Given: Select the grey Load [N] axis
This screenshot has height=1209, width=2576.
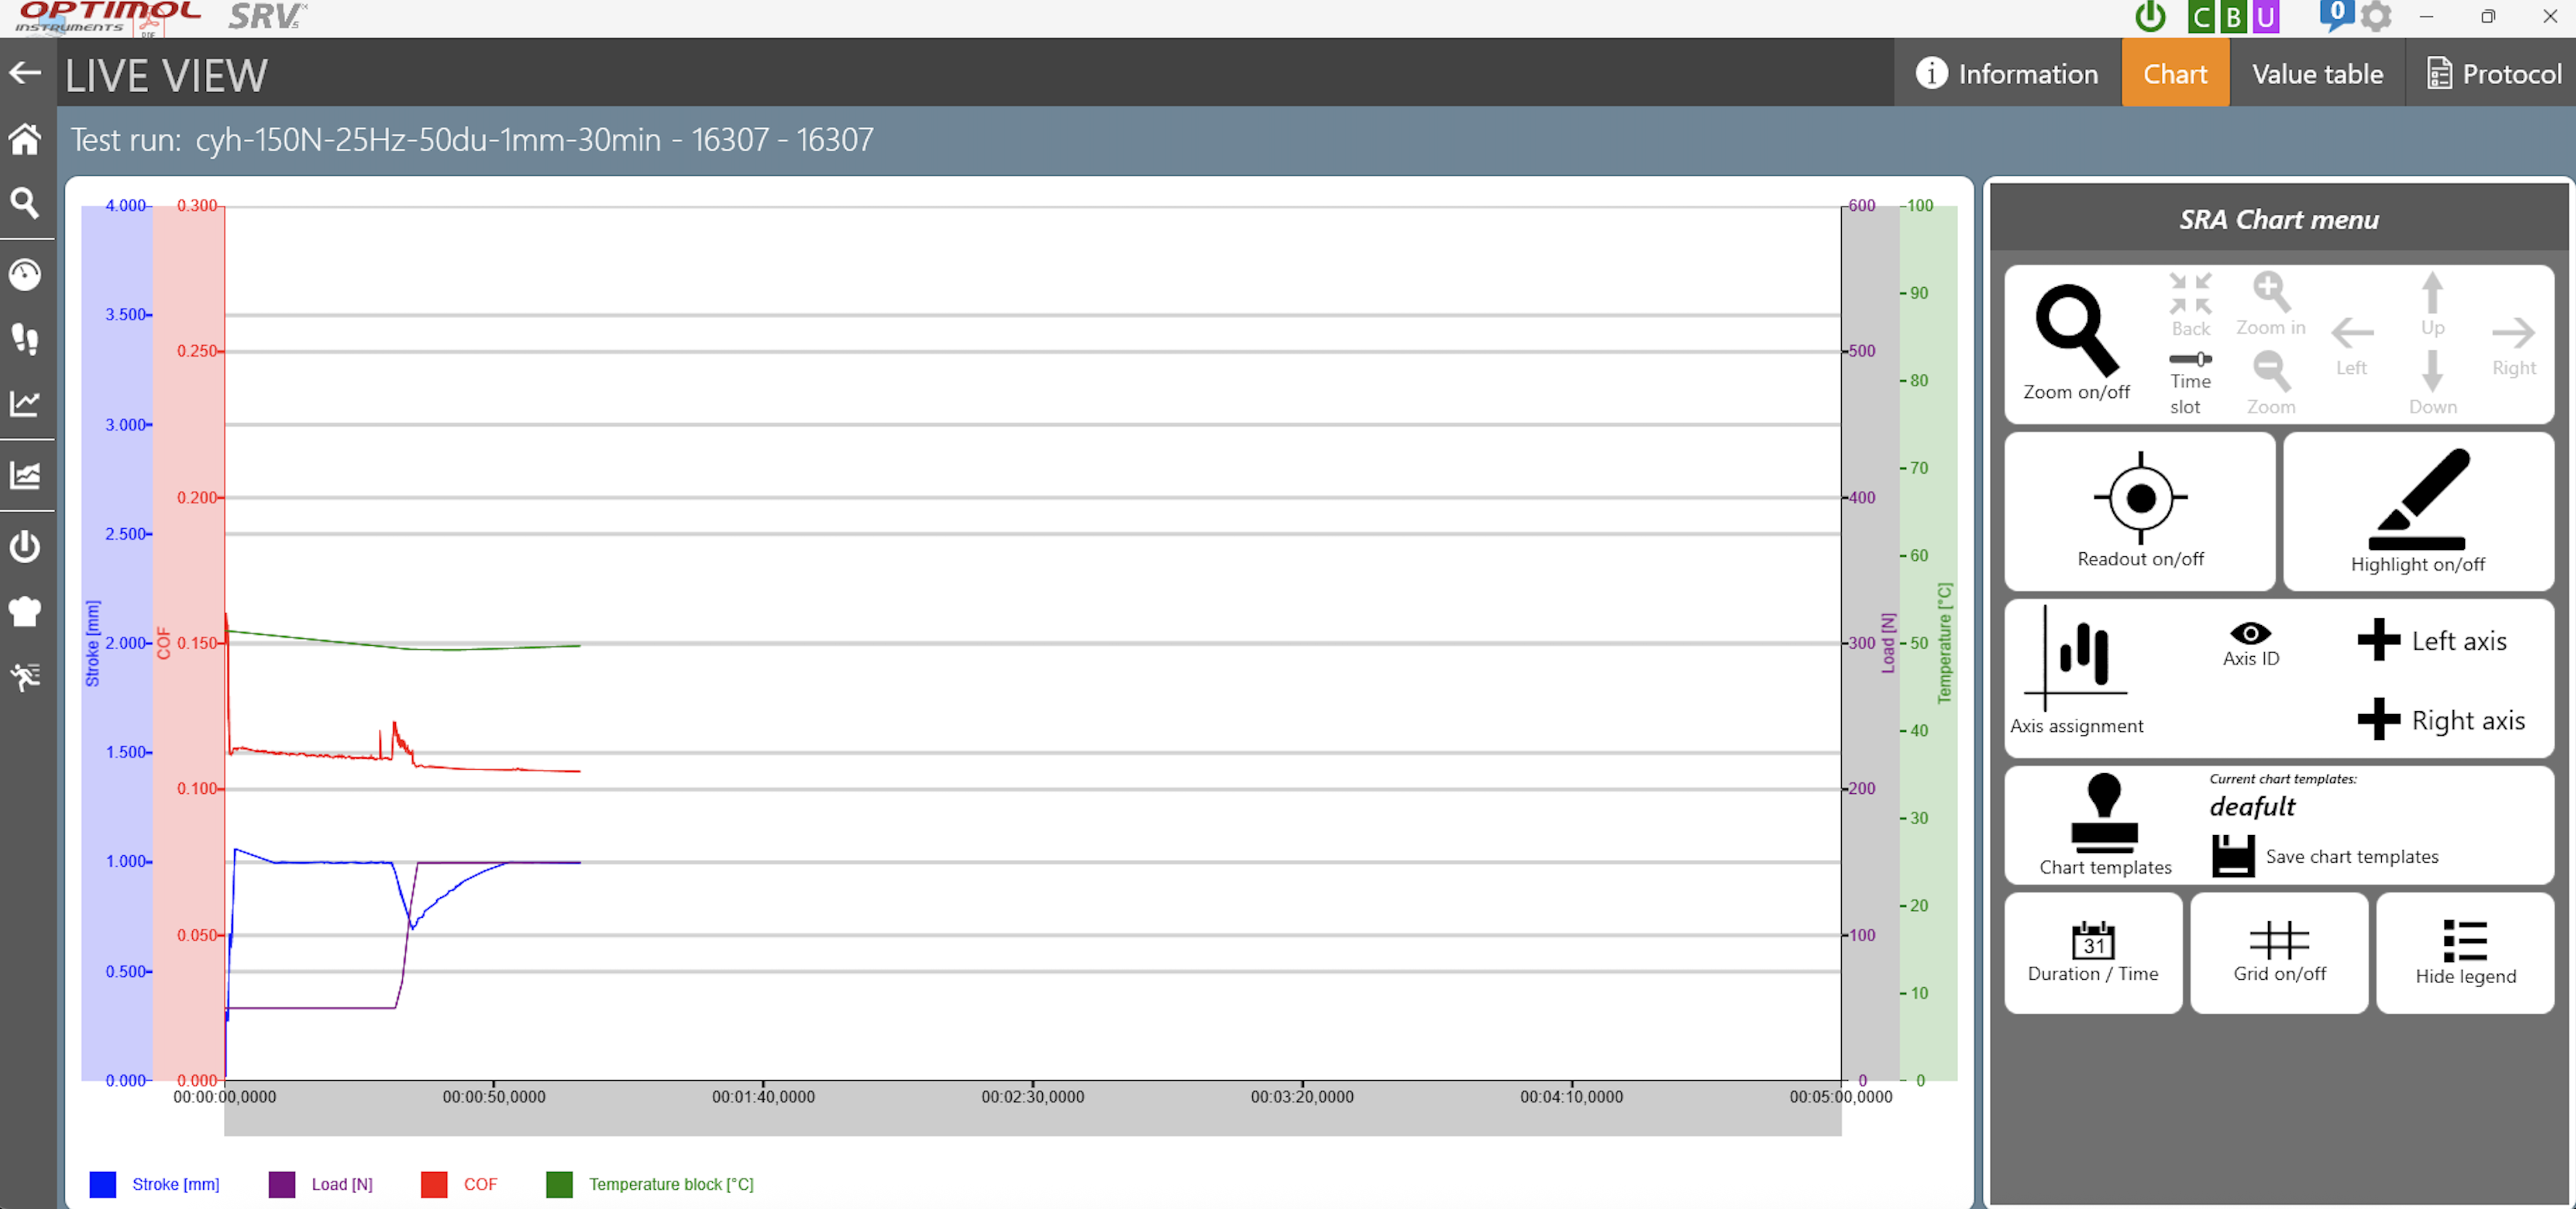Looking at the screenshot, I should (x=1870, y=643).
